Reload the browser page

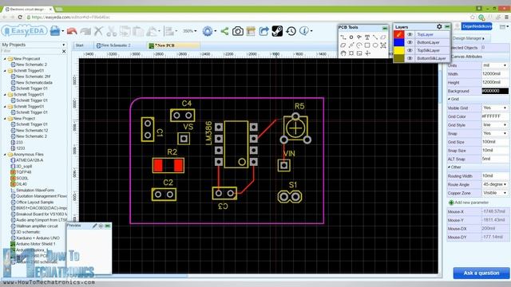[20, 17]
